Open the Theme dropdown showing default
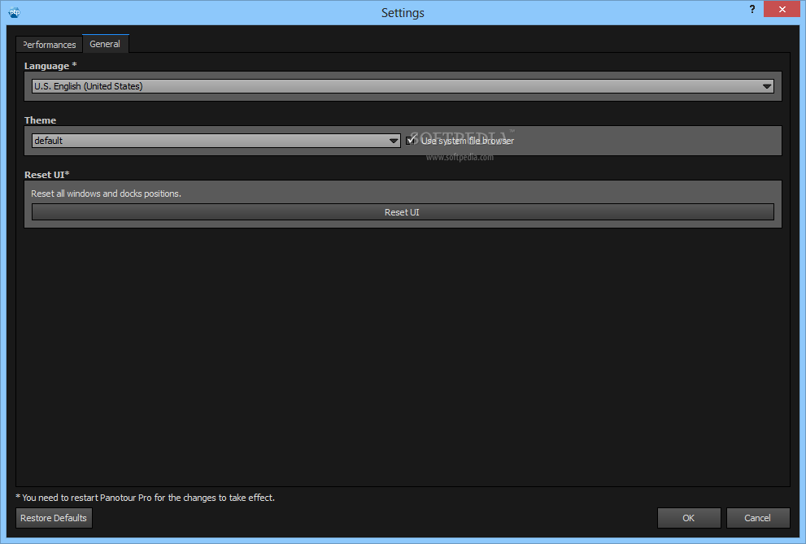This screenshot has height=544, width=806. pyautogui.click(x=216, y=141)
